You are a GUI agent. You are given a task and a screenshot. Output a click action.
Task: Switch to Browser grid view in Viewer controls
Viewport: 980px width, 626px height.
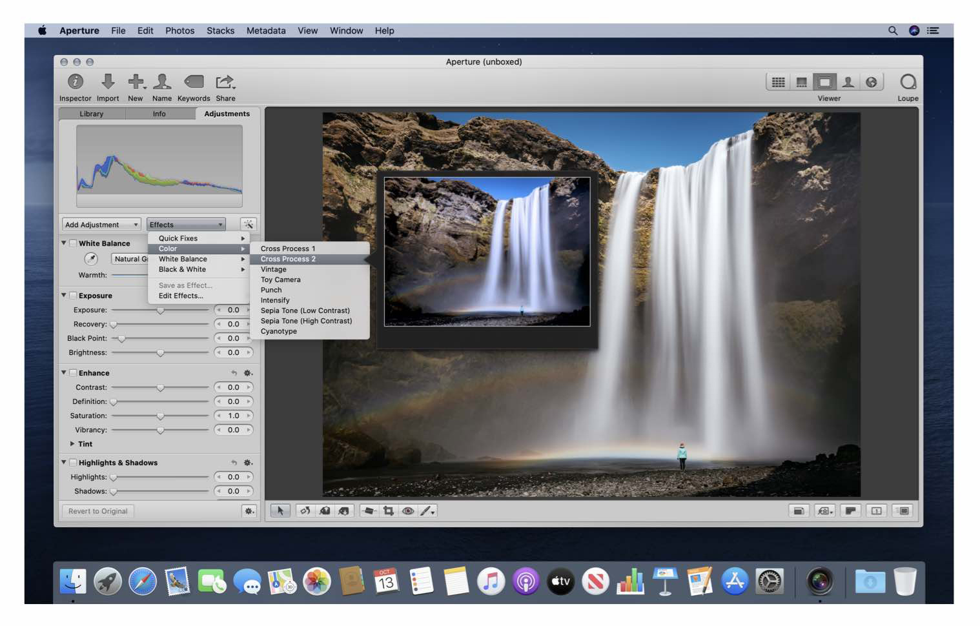coord(778,83)
